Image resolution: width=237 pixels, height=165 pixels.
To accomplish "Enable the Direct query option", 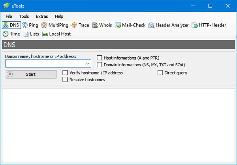I will click(160, 73).
